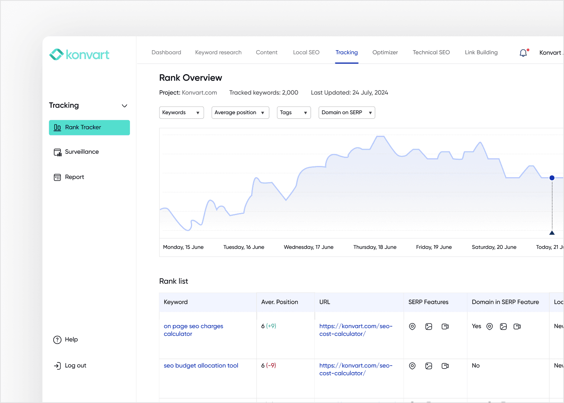Click the chart endpoint marker for today

click(x=552, y=178)
